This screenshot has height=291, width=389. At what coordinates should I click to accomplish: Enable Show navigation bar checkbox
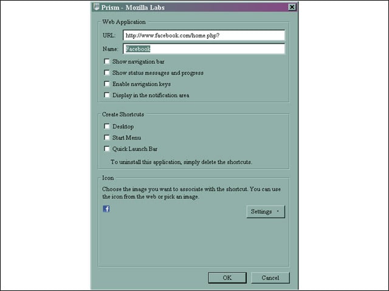coord(107,61)
